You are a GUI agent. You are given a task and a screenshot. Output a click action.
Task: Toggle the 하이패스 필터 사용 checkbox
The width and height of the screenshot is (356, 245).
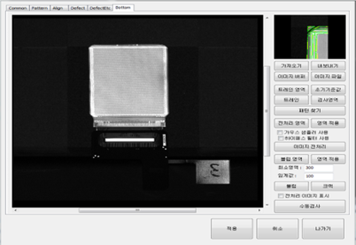click(280, 138)
